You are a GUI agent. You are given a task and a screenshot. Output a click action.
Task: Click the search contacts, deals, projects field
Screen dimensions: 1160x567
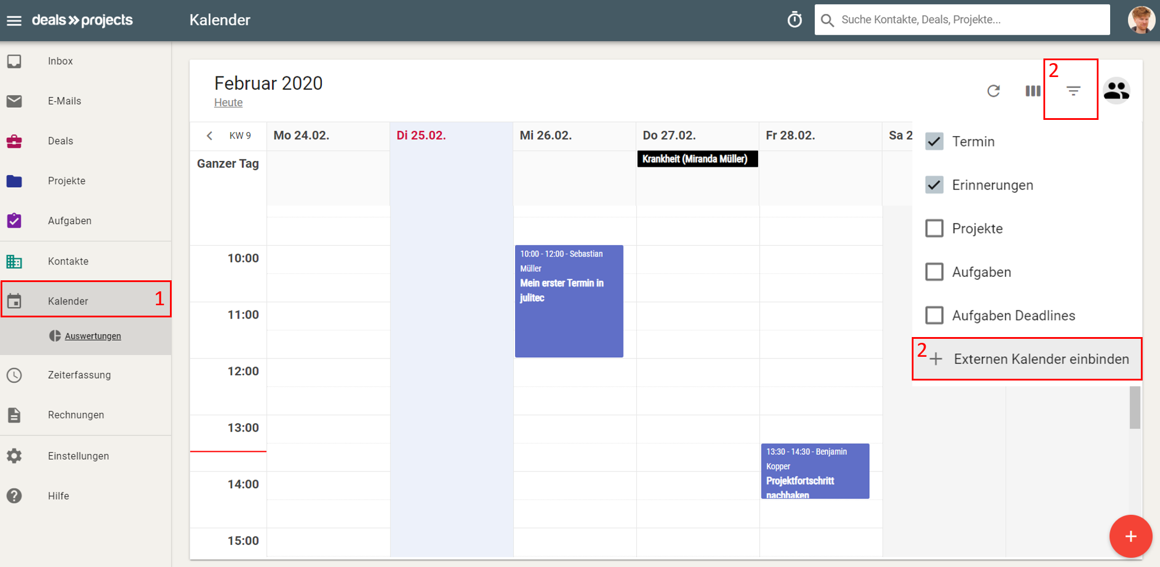[962, 20]
